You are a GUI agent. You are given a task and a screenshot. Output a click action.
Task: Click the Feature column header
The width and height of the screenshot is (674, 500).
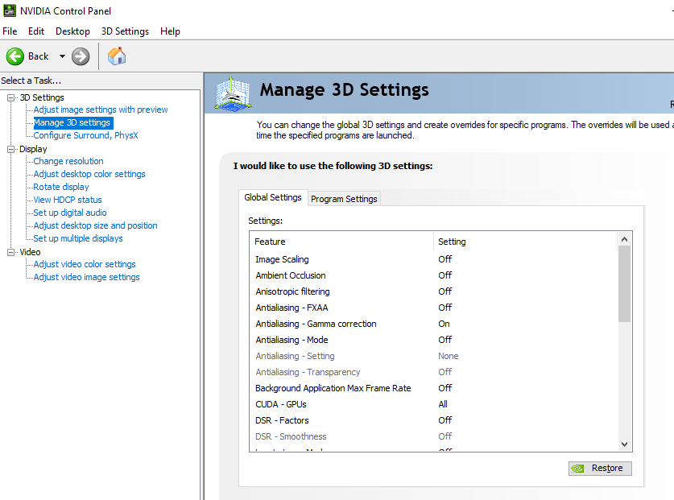pos(341,242)
